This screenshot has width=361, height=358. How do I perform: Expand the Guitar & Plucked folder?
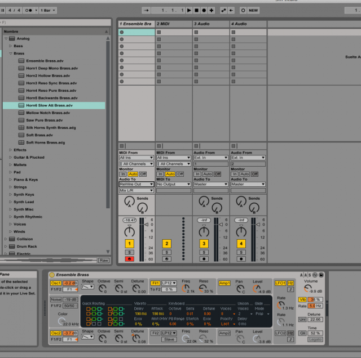pyautogui.click(x=11, y=157)
